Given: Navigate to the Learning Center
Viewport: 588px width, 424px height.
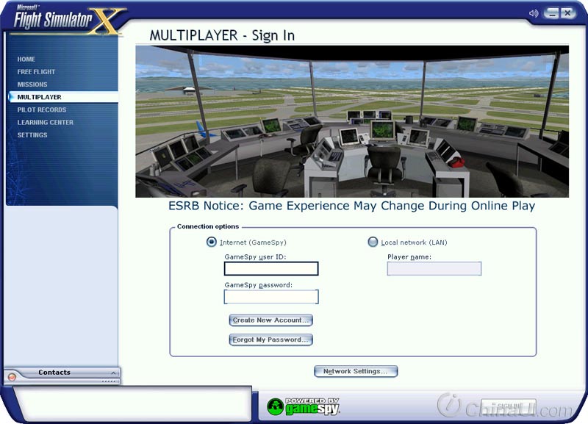Looking at the screenshot, I should [46, 122].
